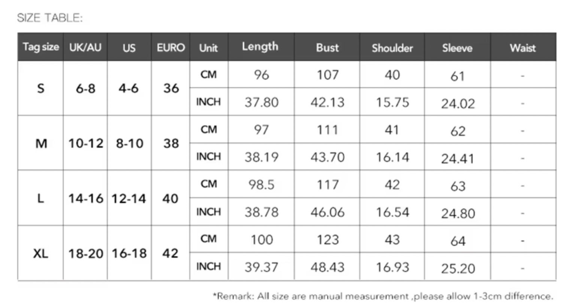The height and width of the screenshot is (306, 573).
Task: Click the UK/AU column header
Action: (85, 48)
